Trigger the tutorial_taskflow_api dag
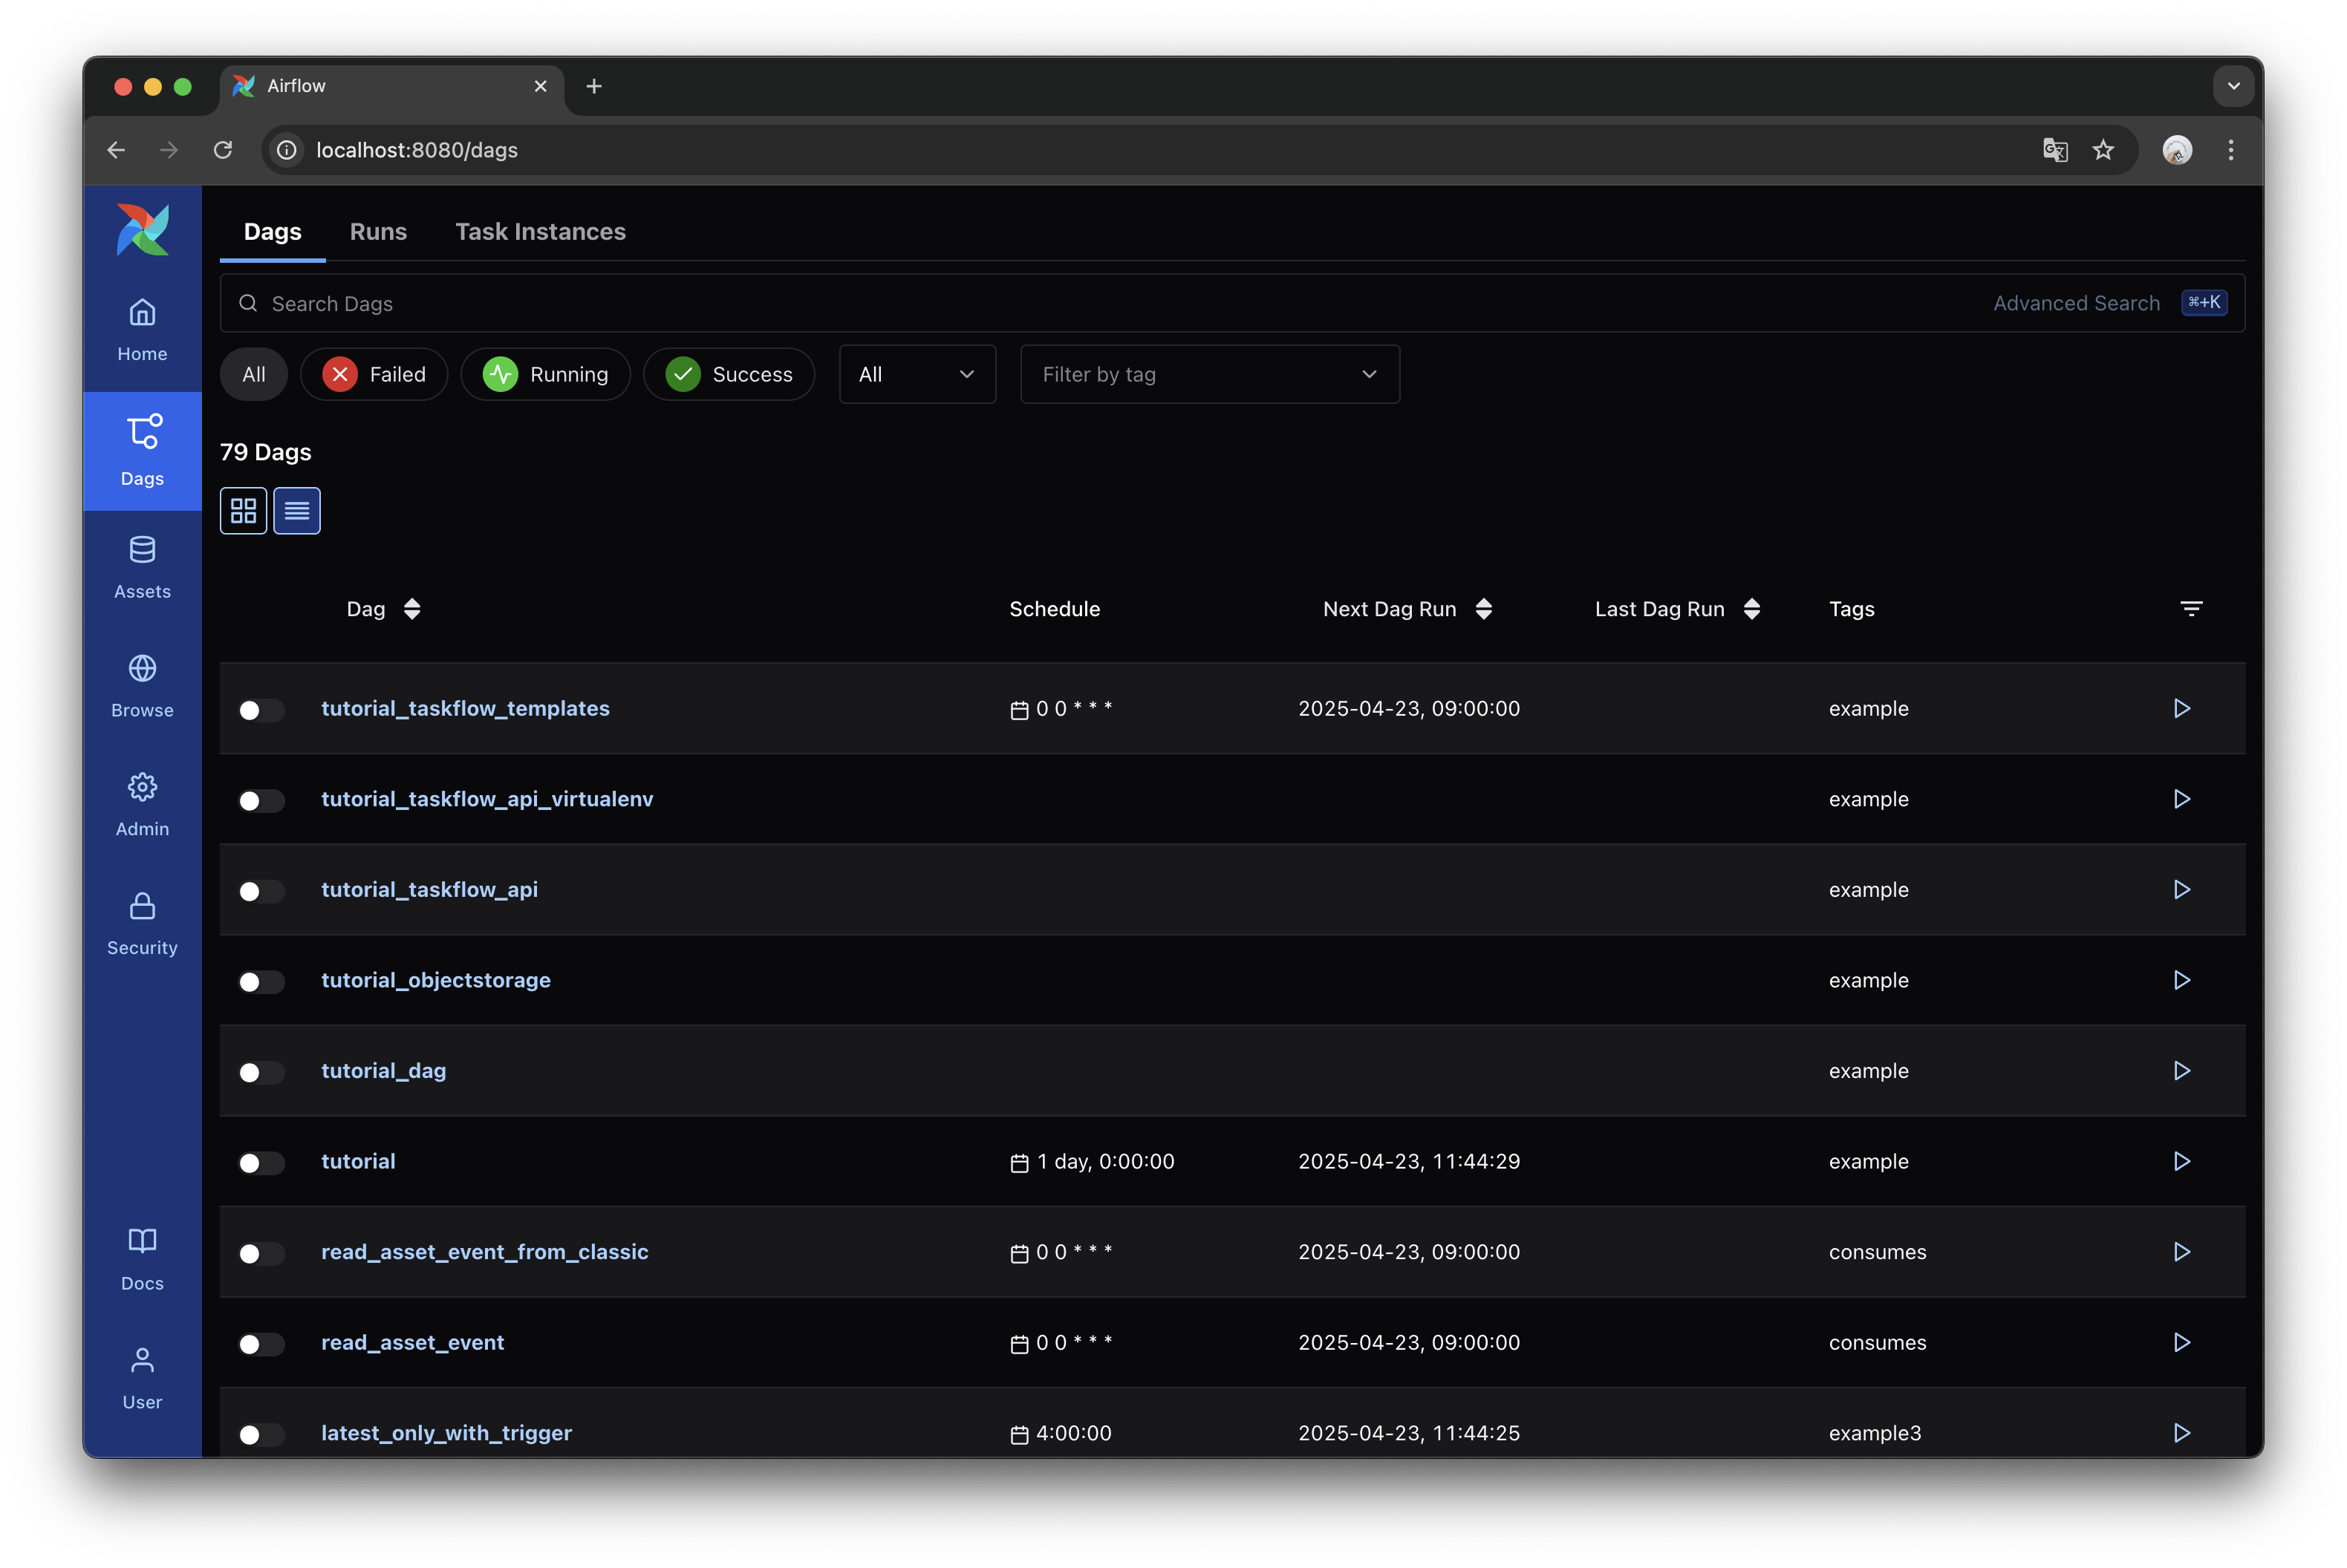 coord(2181,890)
